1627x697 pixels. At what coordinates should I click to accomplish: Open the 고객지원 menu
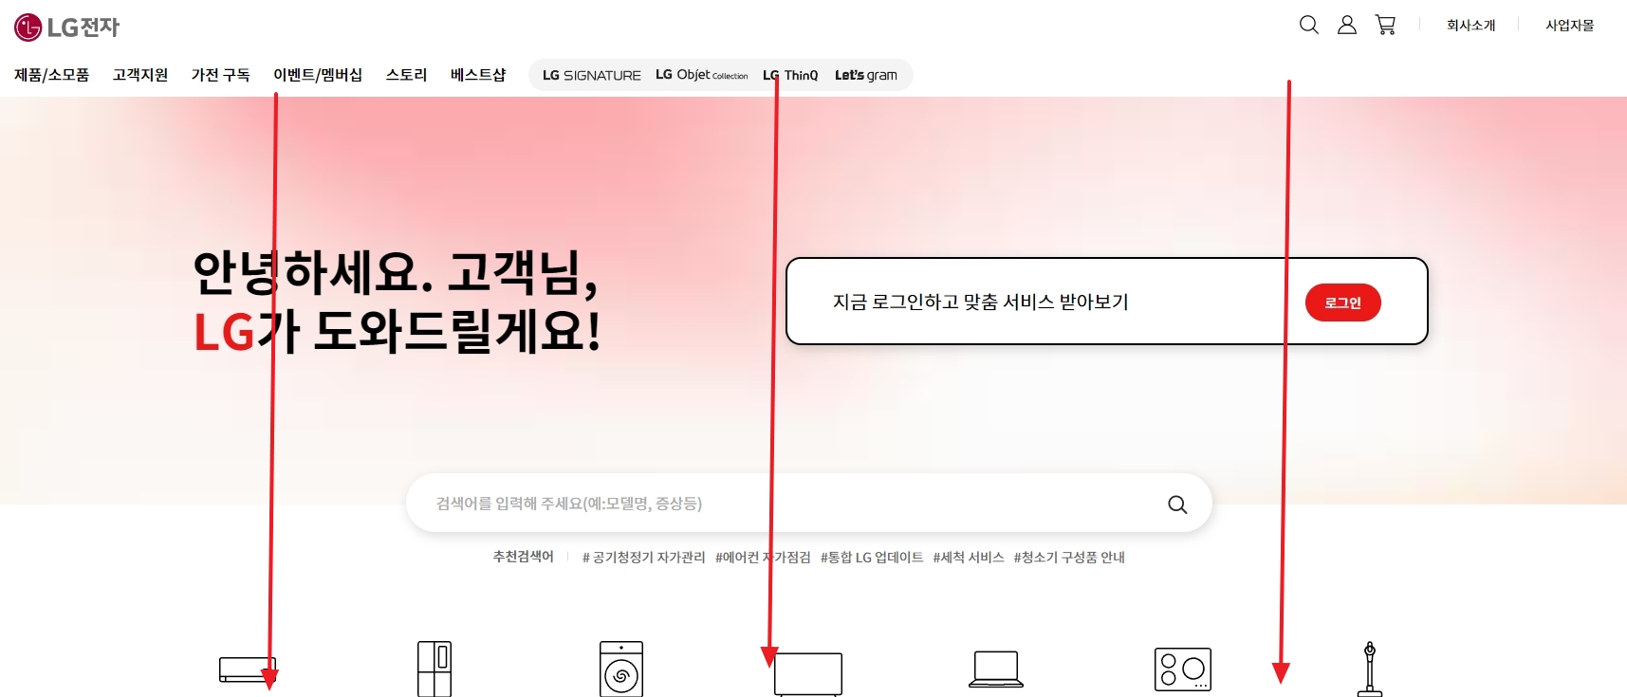[x=140, y=75]
